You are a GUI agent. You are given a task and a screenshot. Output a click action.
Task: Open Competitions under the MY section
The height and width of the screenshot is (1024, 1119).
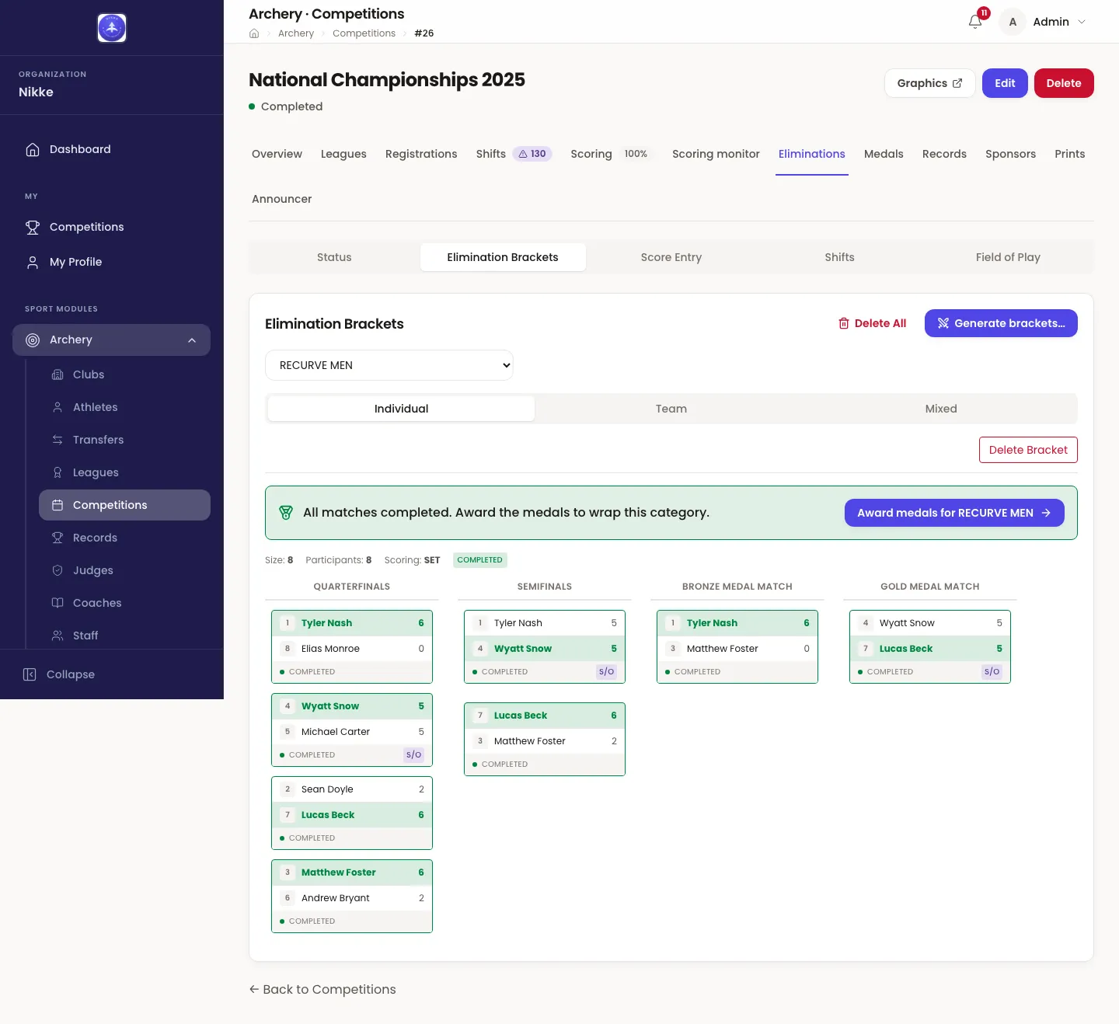pyautogui.click(x=112, y=227)
